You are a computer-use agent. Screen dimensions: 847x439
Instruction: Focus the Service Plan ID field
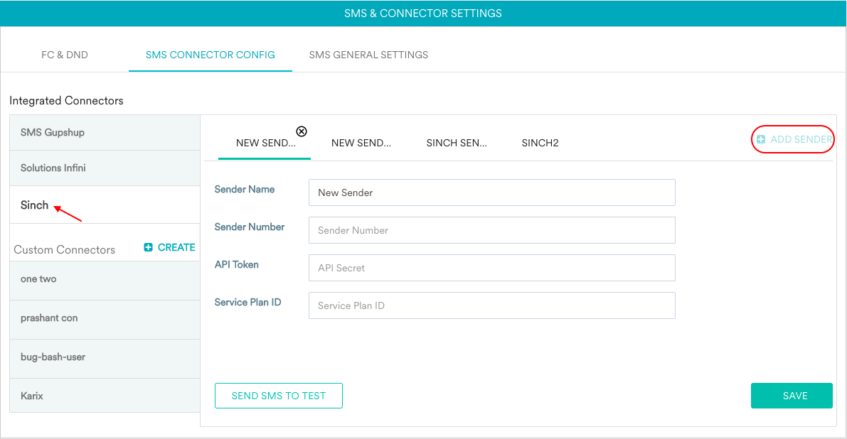click(491, 305)
